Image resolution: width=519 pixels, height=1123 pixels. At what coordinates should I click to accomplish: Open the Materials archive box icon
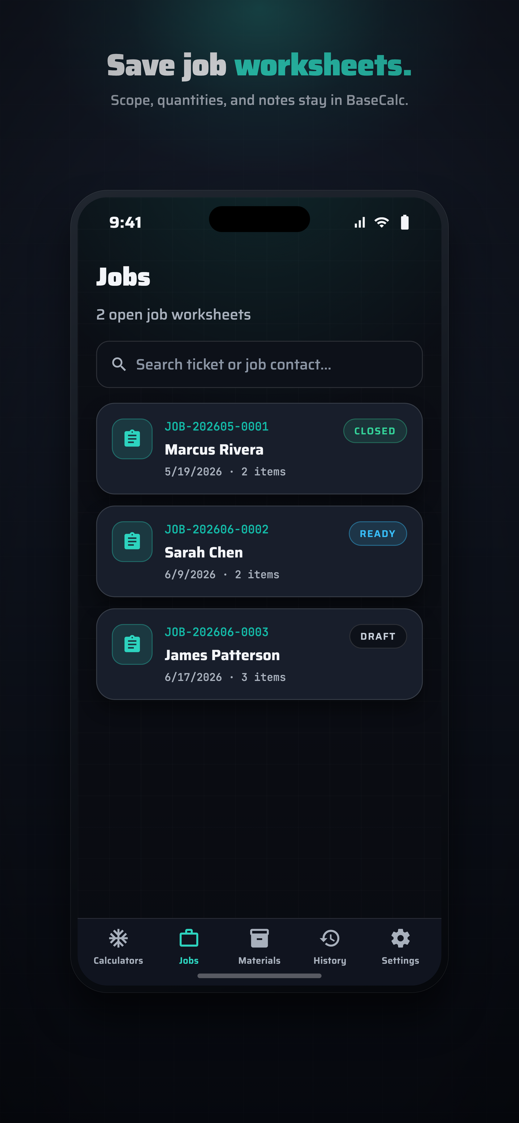point(259,938)
